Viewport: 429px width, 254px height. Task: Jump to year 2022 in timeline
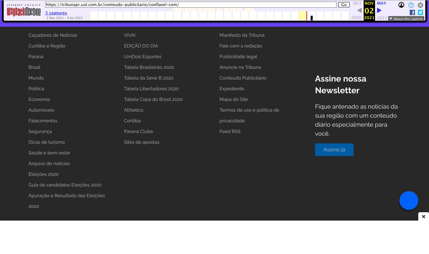[382, 18]
